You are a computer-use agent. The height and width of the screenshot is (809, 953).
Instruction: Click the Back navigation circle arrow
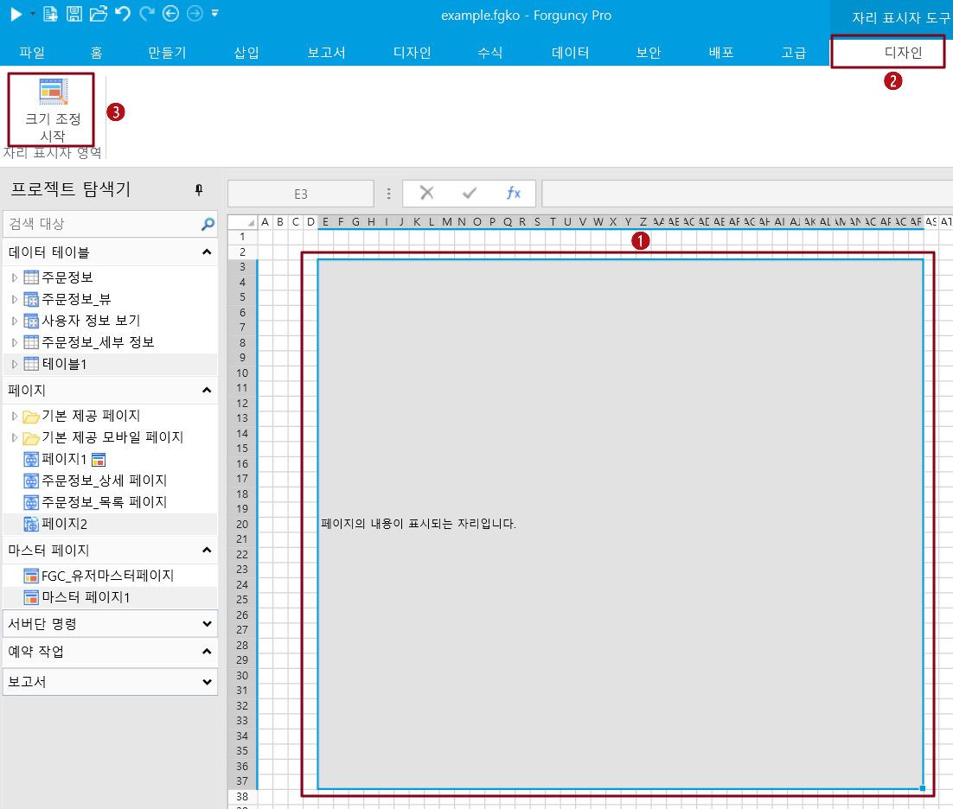pos(170,13)
